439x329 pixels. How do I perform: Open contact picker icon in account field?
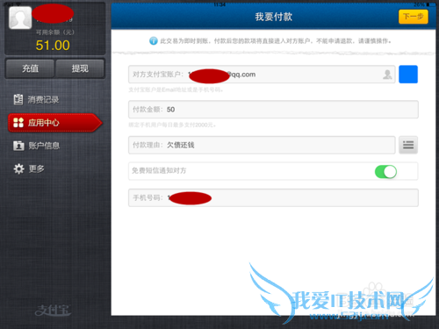pyautogui.click(x=387, y=75)
